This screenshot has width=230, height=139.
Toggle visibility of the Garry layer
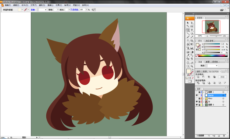(x=197, y=95)
